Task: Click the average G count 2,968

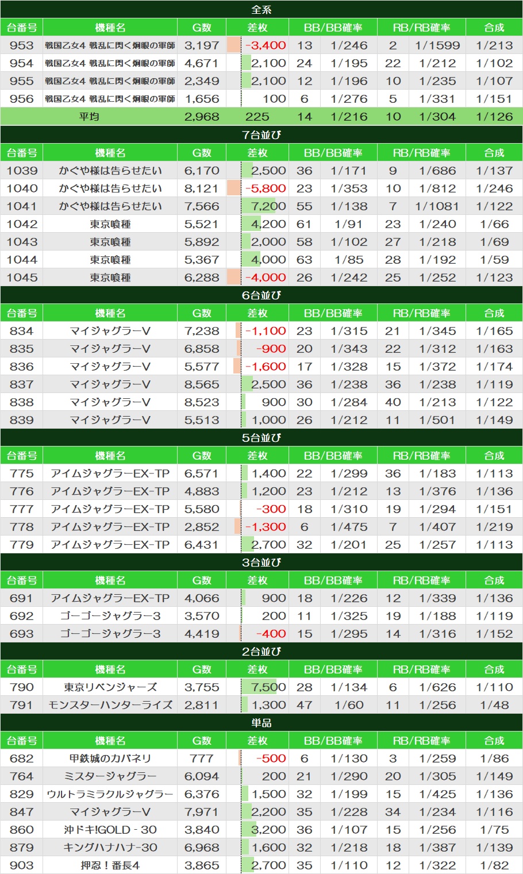Action: coord(202,117)
